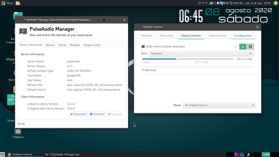Click the Disconnect button
279x157 pixels.
78,114
